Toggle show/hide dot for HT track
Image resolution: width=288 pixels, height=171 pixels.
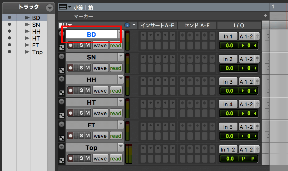coord(9,38)
